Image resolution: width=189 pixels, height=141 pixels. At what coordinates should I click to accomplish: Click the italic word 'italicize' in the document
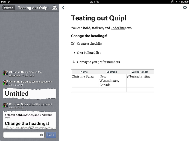tap(97, 28)
